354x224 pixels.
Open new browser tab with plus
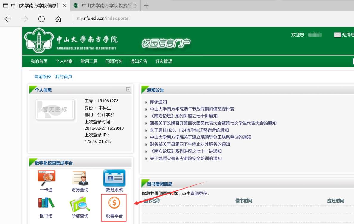(146, 6)
